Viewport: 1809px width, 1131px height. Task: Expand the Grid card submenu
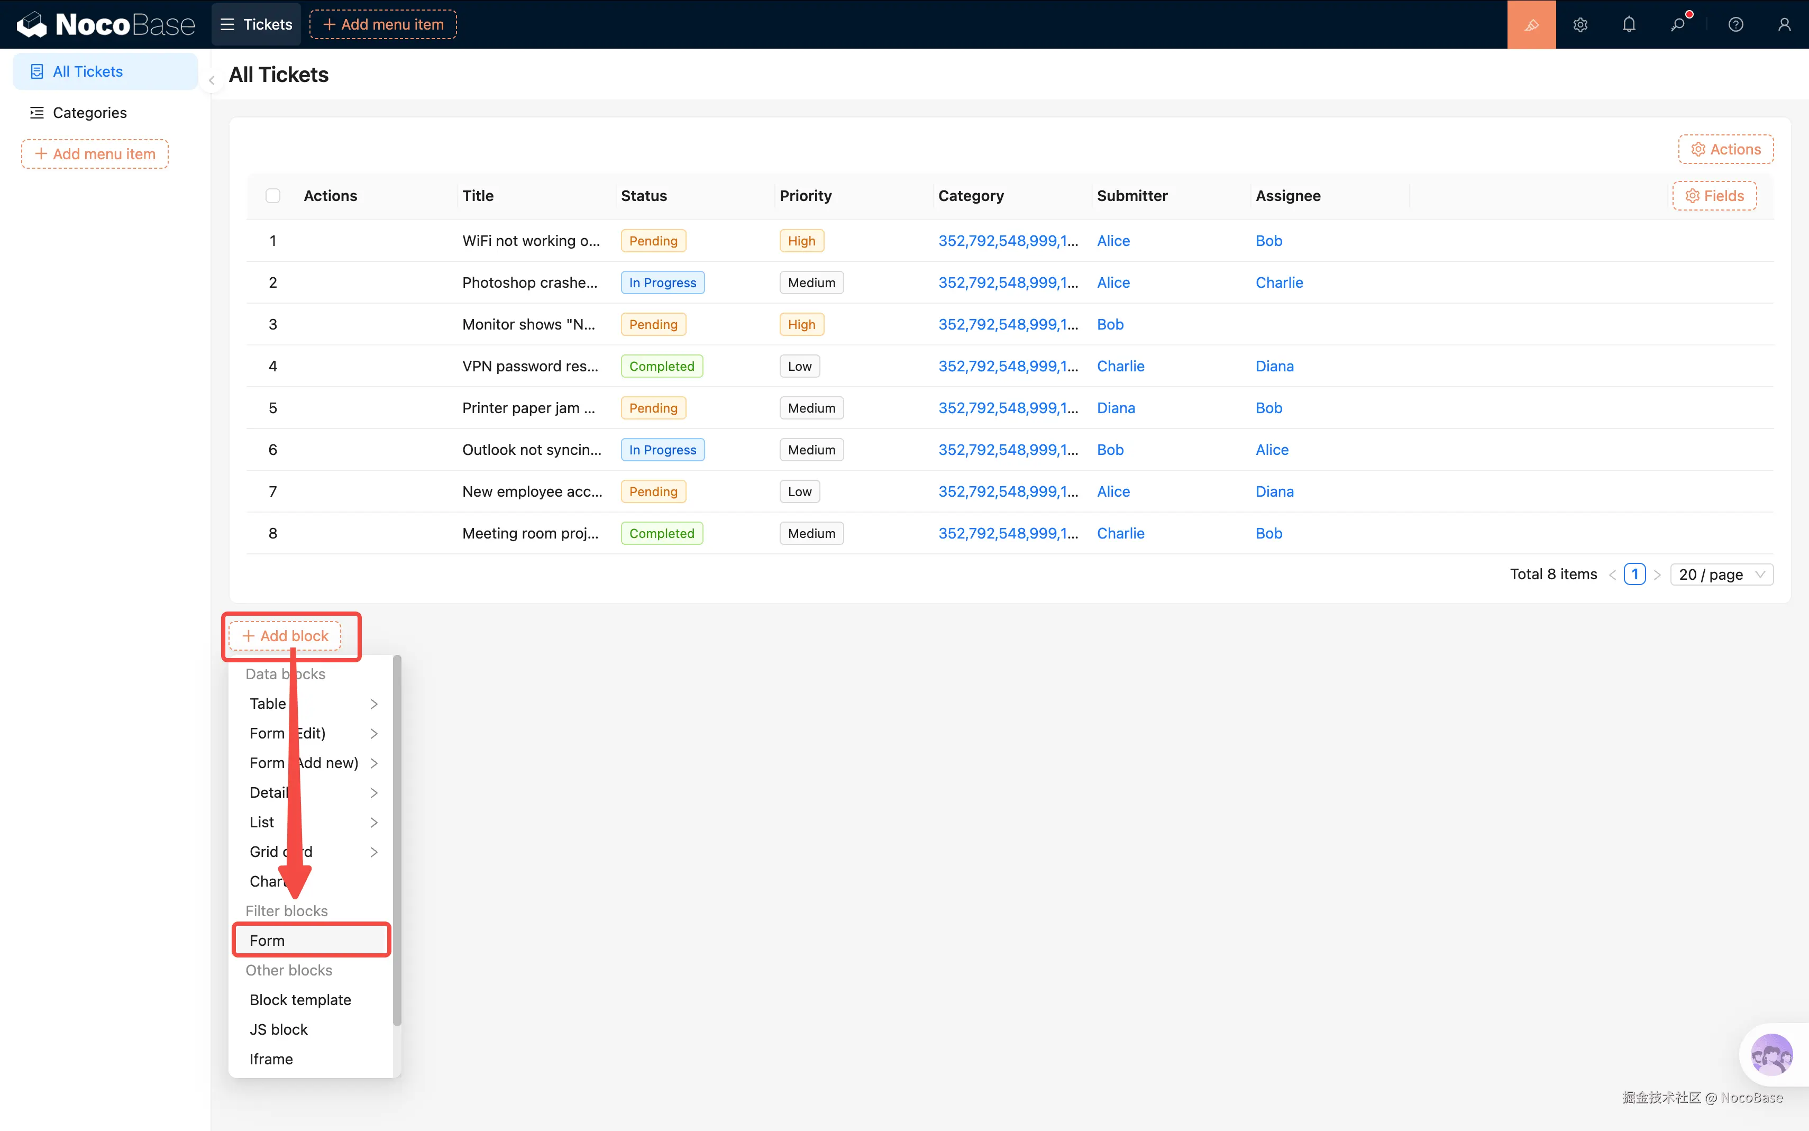point(313,852)
